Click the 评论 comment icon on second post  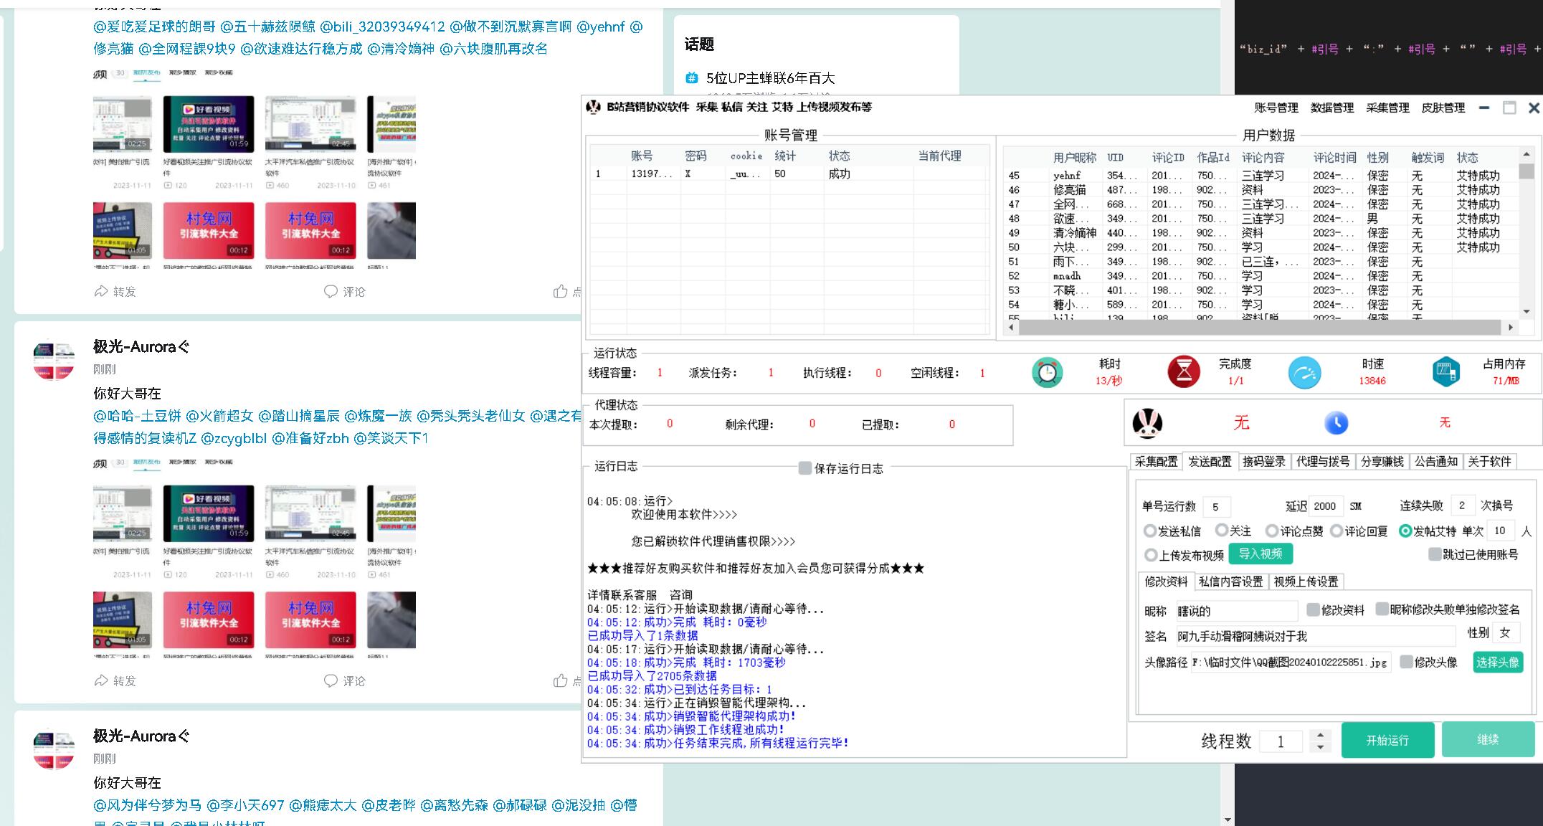click(x=331, y=680)
